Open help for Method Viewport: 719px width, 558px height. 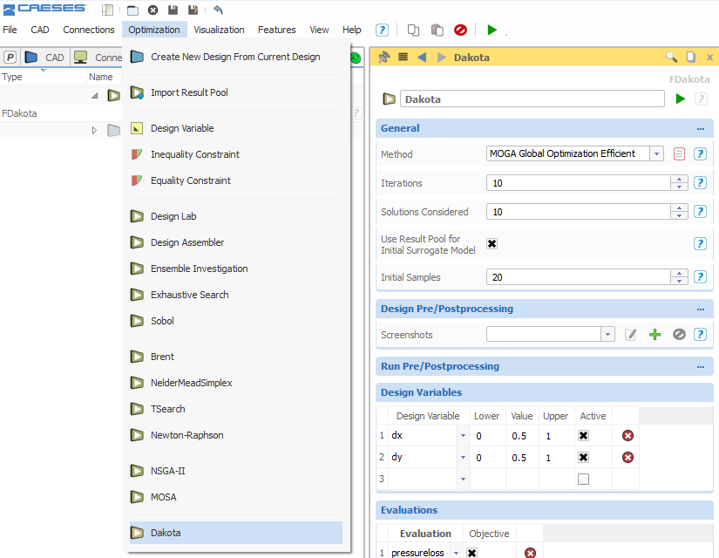point(700,153)
